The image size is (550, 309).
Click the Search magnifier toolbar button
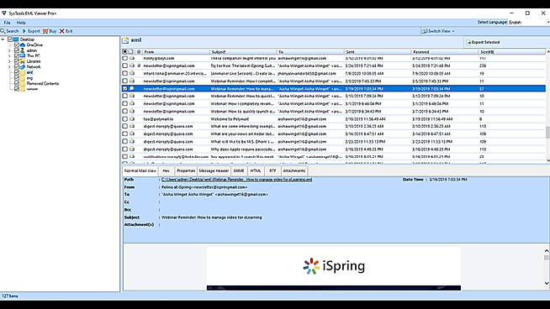(9, 31)
